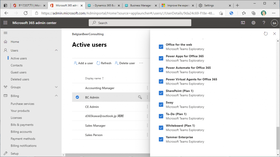
Task: Click the details panel vertical scrollbar thumb
Action: point(278,138)
